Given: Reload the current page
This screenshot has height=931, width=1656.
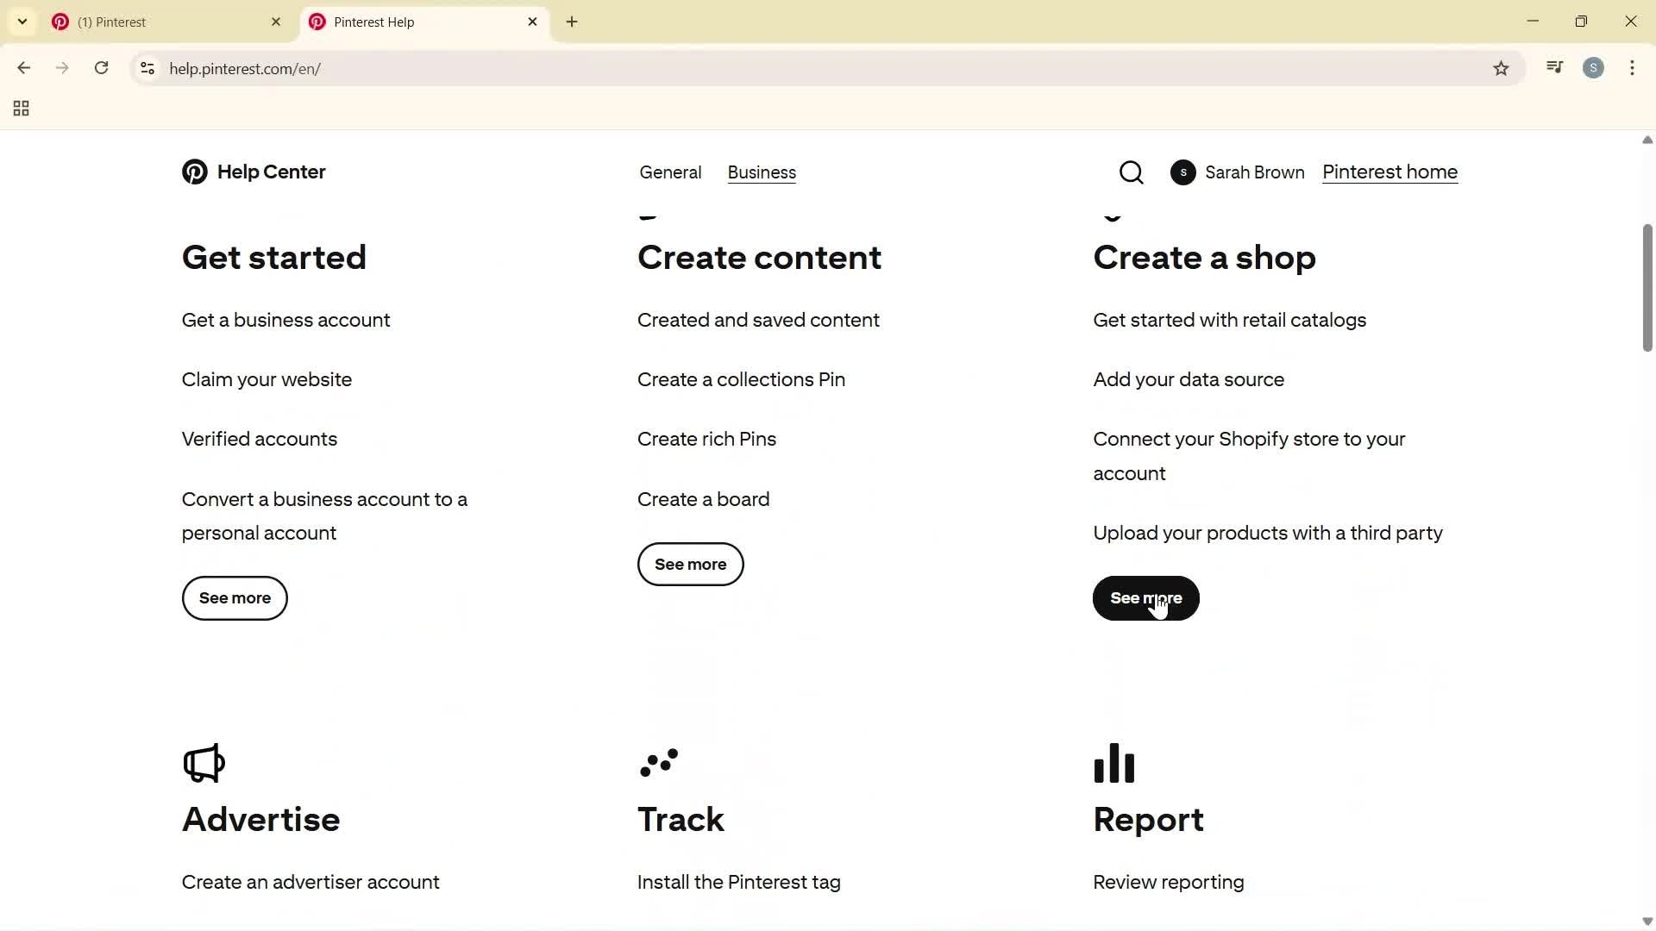Looking at the screenshot, I should [101, 68].
